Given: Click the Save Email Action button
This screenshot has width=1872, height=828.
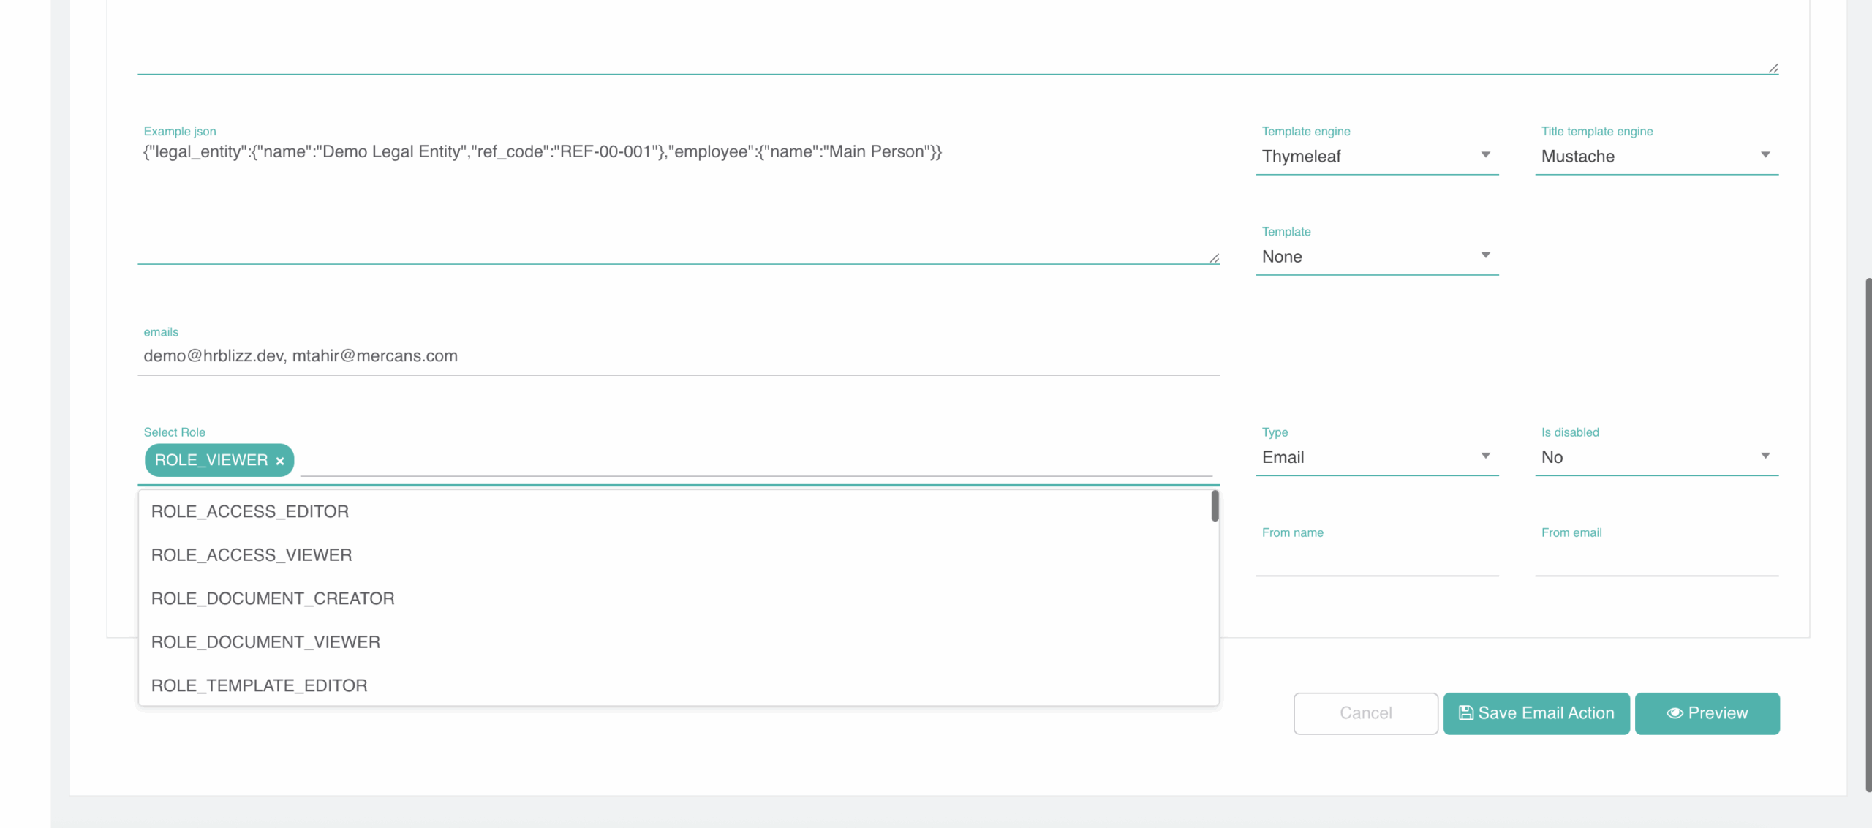Looking at the screenshot, I should 1536,713.
